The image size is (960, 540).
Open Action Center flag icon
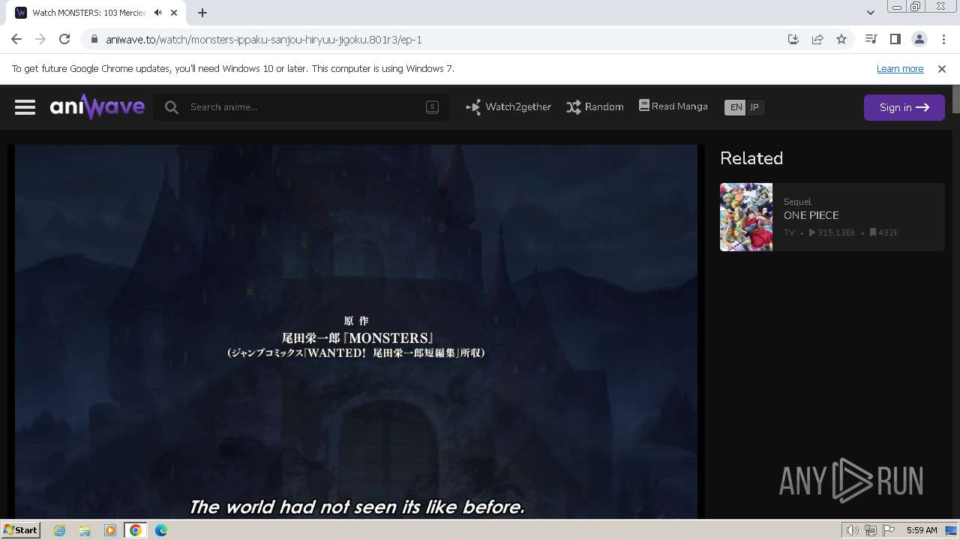pyautogui.click(x=889, y=530)
